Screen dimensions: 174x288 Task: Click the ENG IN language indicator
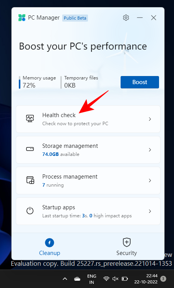[x=92, y=279]
